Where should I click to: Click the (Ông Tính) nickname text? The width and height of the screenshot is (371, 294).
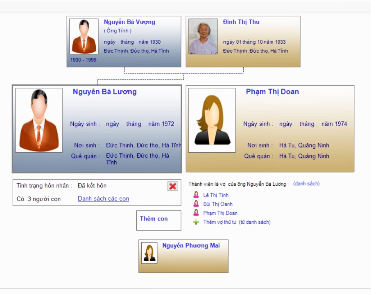(118, 31)
